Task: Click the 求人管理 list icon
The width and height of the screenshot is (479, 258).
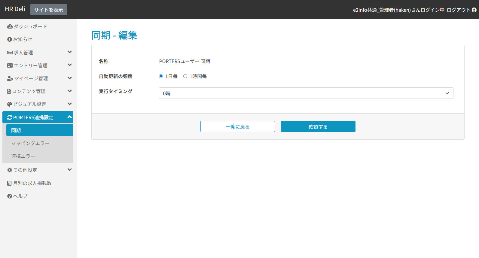Action: tap(10, 53)
